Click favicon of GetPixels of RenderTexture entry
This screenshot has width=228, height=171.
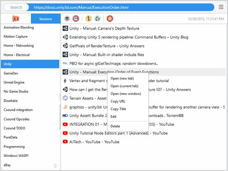click(x=65, y=46)
